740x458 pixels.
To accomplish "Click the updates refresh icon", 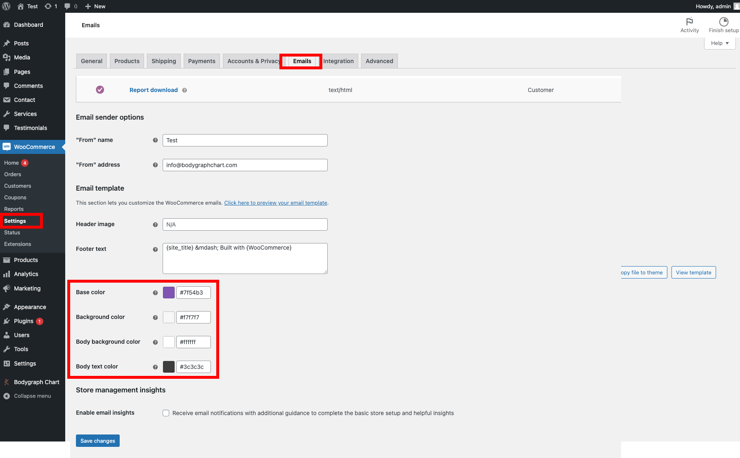I will pyautogui.click(x=48, y=6).
